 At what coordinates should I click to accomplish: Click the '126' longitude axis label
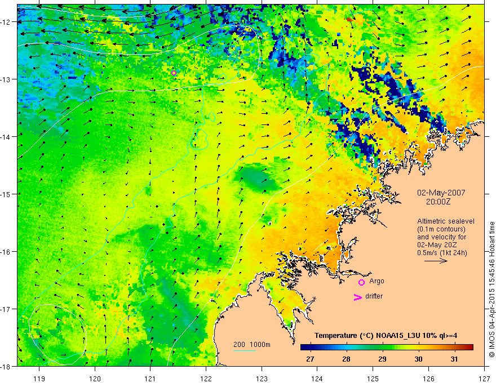click(428, 378)
